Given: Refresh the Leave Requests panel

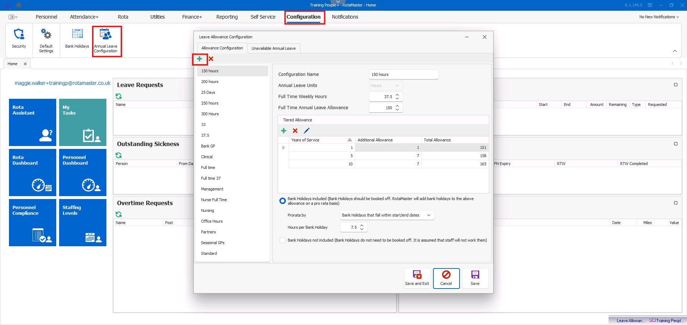Looking at the screenshot, I should click(x=119, y=96).
